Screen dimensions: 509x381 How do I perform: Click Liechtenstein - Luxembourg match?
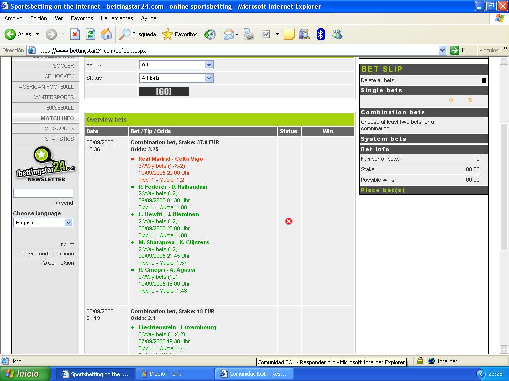coord(177,327)
